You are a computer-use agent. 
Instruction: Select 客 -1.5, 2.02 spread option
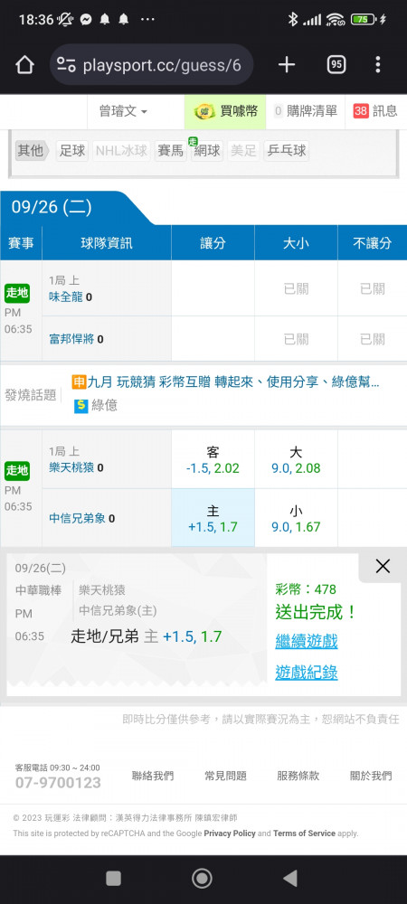213,459
